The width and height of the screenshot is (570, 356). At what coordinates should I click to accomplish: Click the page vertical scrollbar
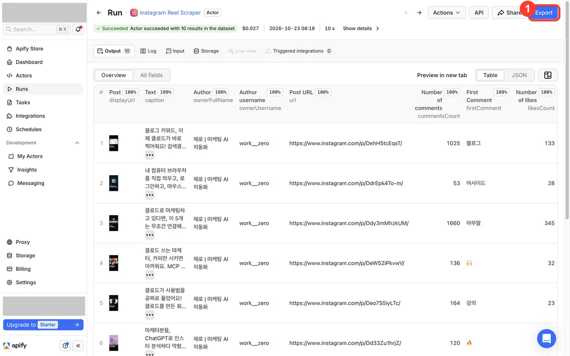tap(567, 109)
